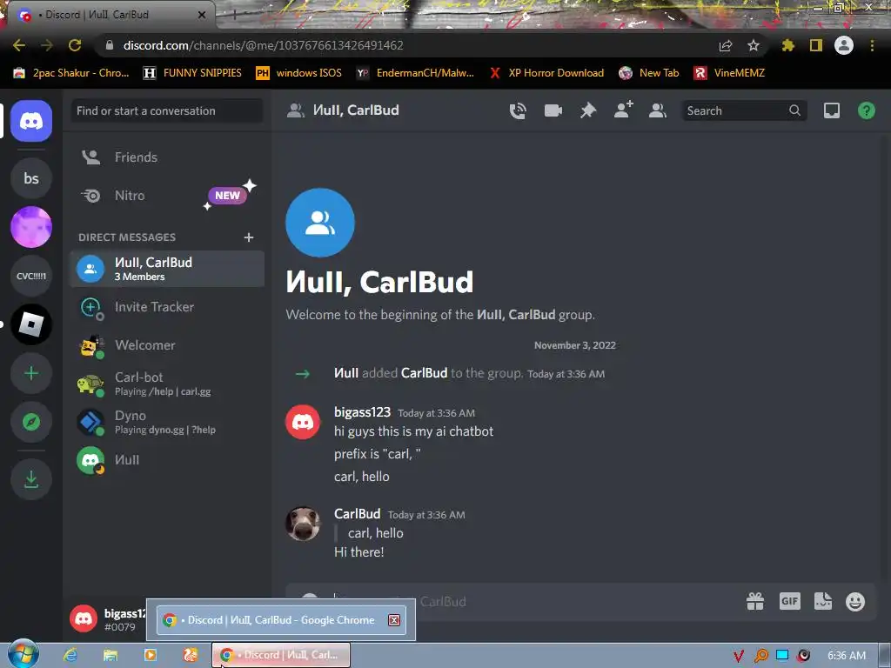The image size is (891, 668).
Task: Close the Discord browser tab
Action: pyautogui.click(x=202, y=15)
